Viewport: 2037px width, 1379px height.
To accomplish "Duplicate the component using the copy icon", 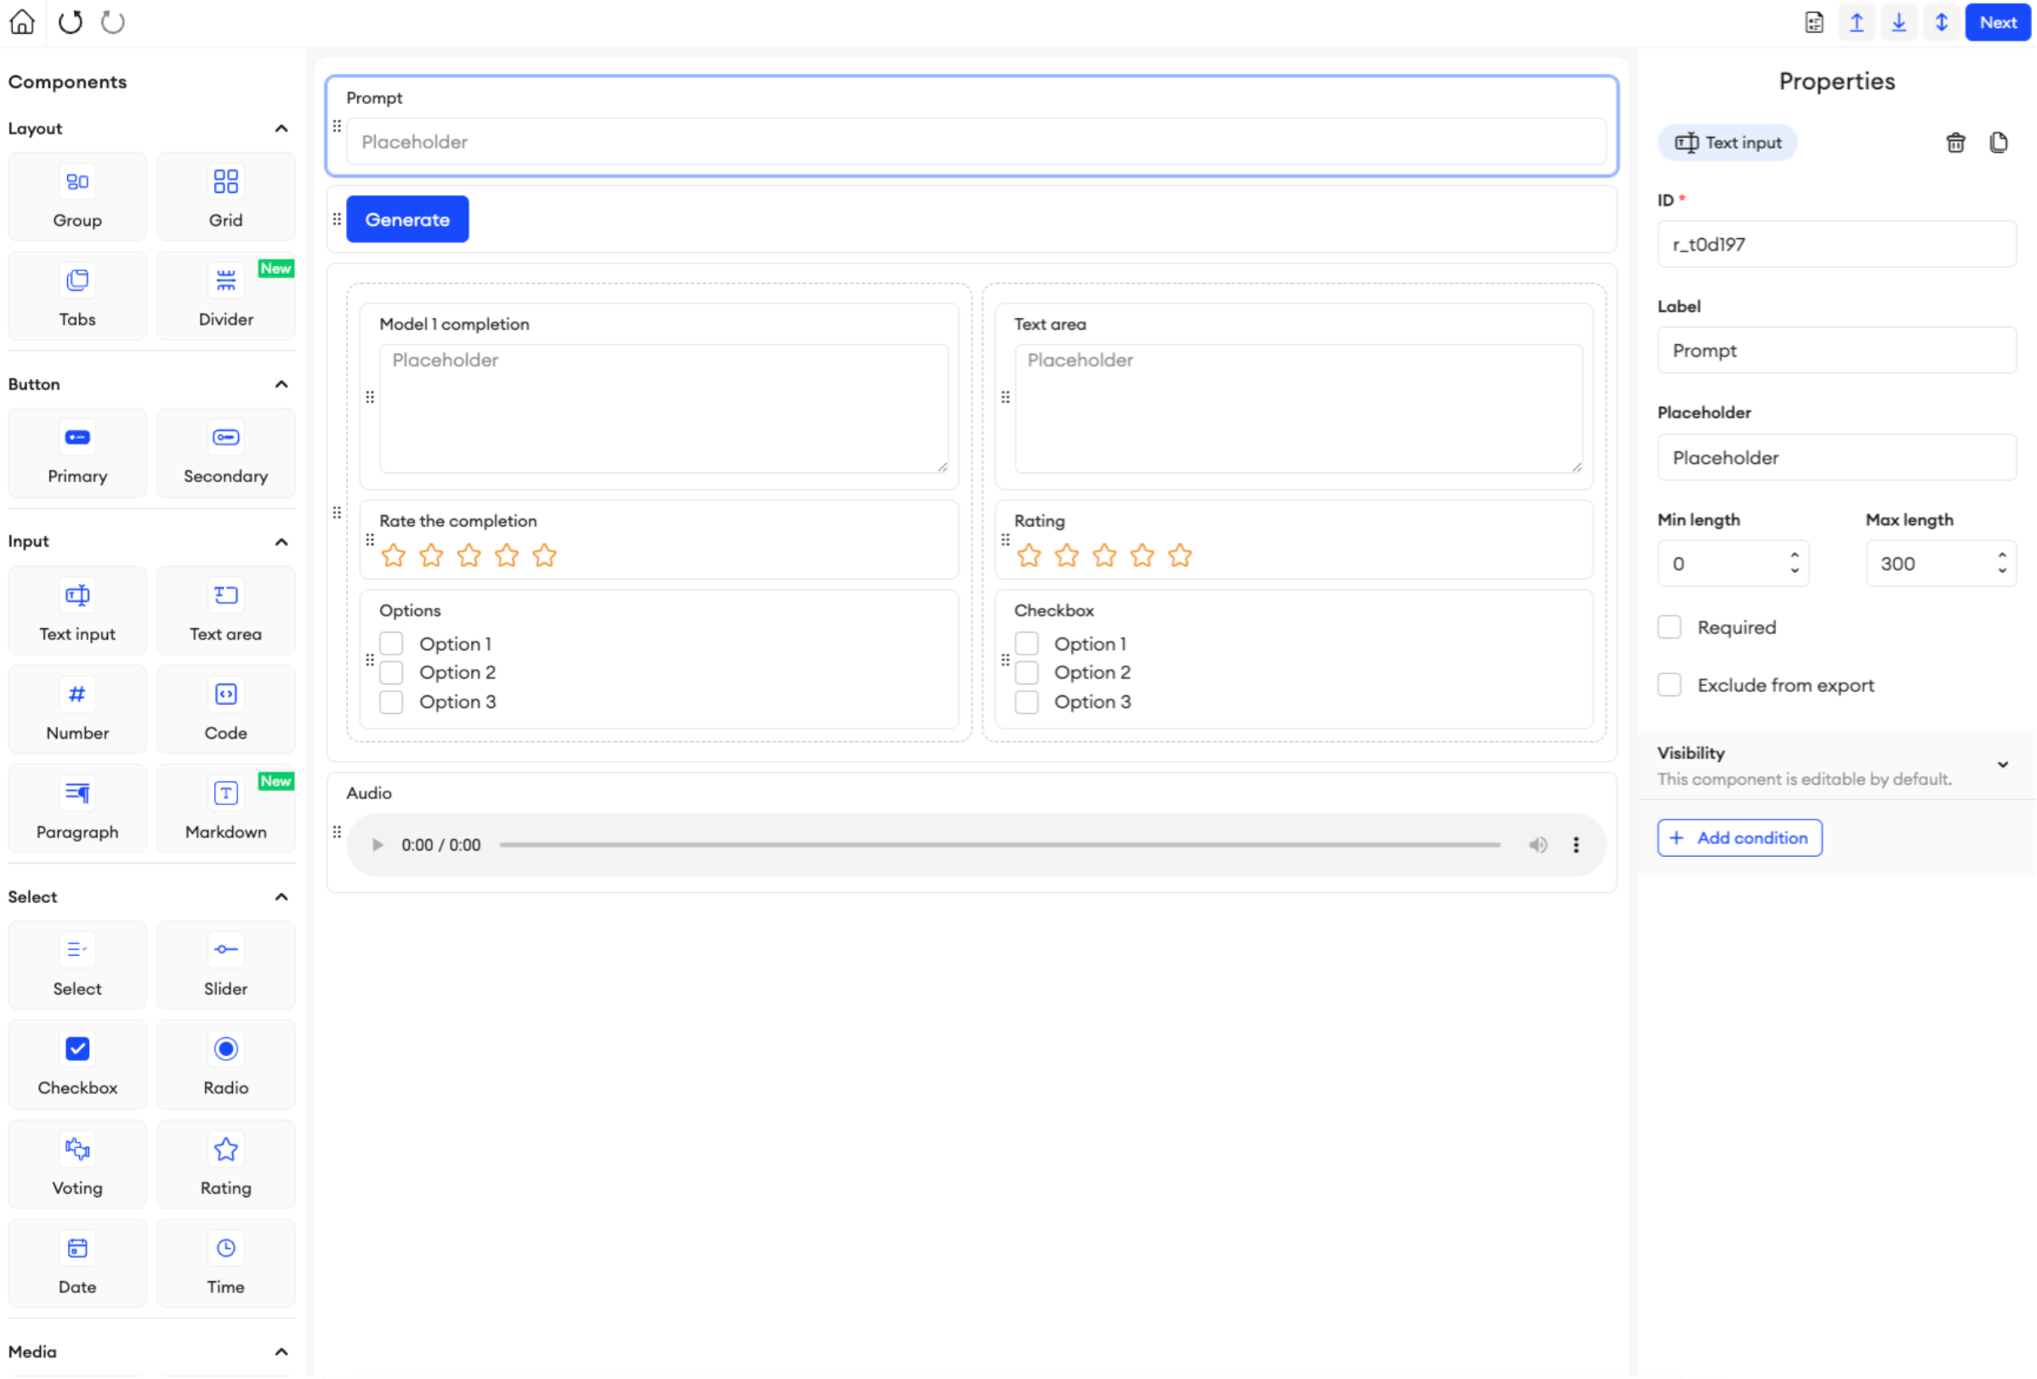I will [1999, 142].
